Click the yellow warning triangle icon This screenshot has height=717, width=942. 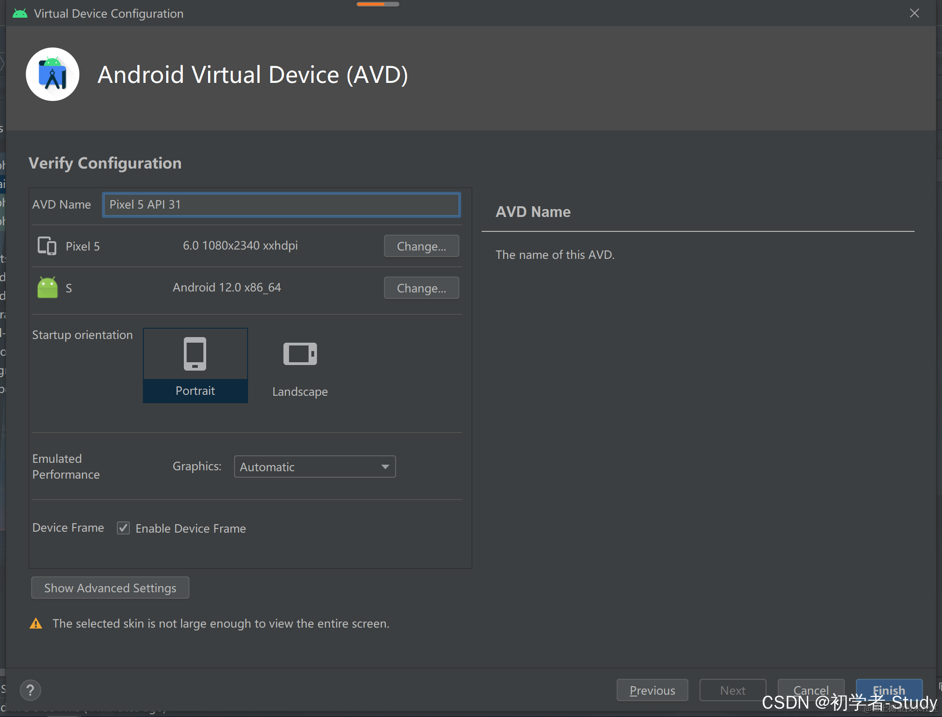(36, 623)
